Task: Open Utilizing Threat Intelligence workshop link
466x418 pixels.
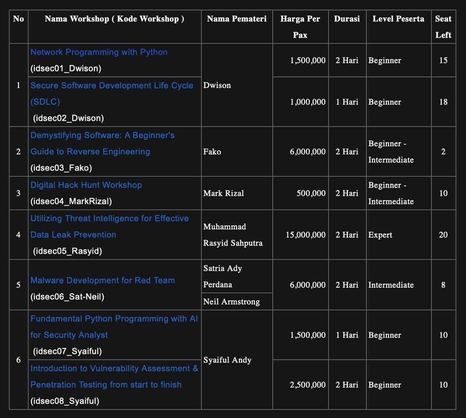Action: tap(110, 226)
